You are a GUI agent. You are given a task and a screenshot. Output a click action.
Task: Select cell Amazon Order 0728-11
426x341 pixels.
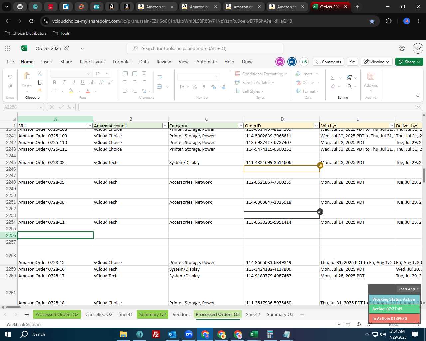pyautogui.click(x=55, y=222)
